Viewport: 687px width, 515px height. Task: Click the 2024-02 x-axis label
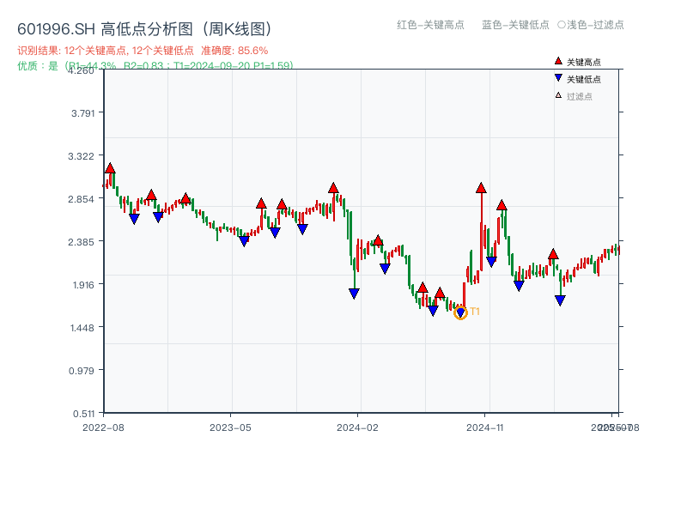pos(357,427)
